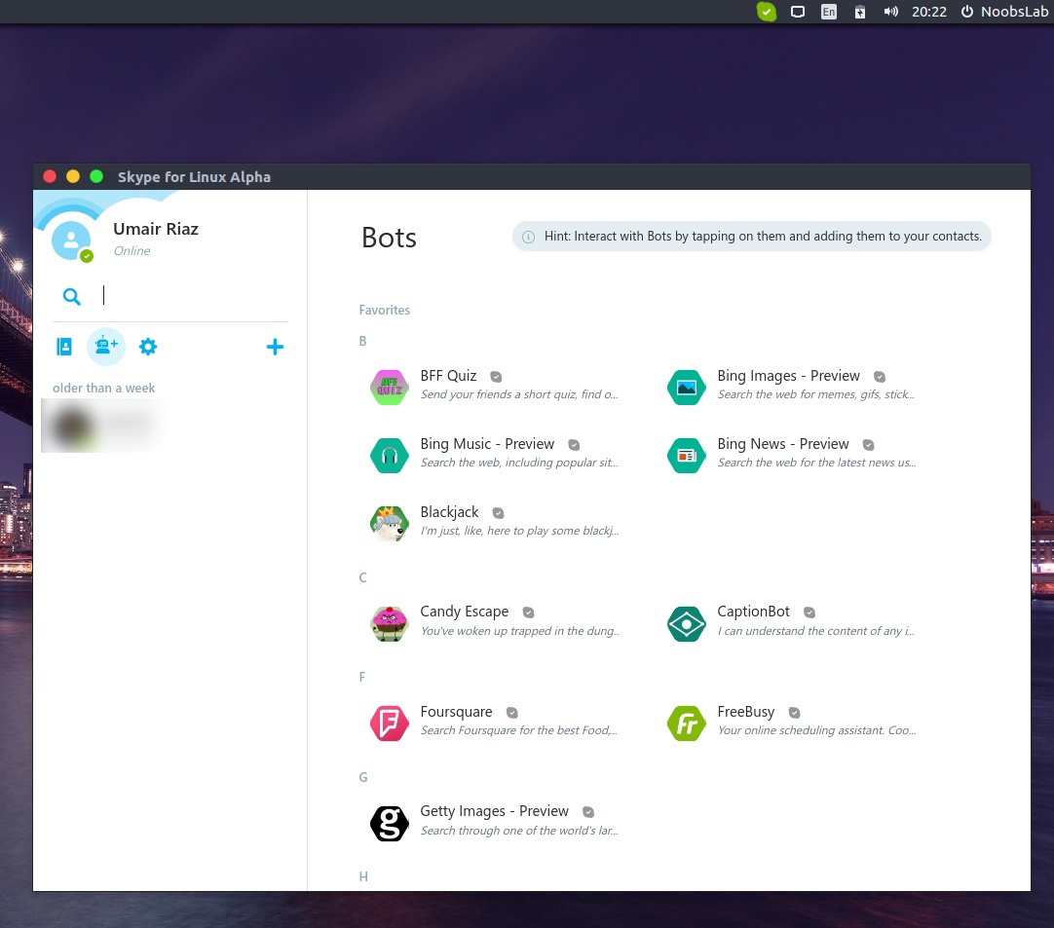This screenshot has width=1054, height=928.
Task: Click 'Your online scheduling assistant' description
Action: tap(816, 730)
